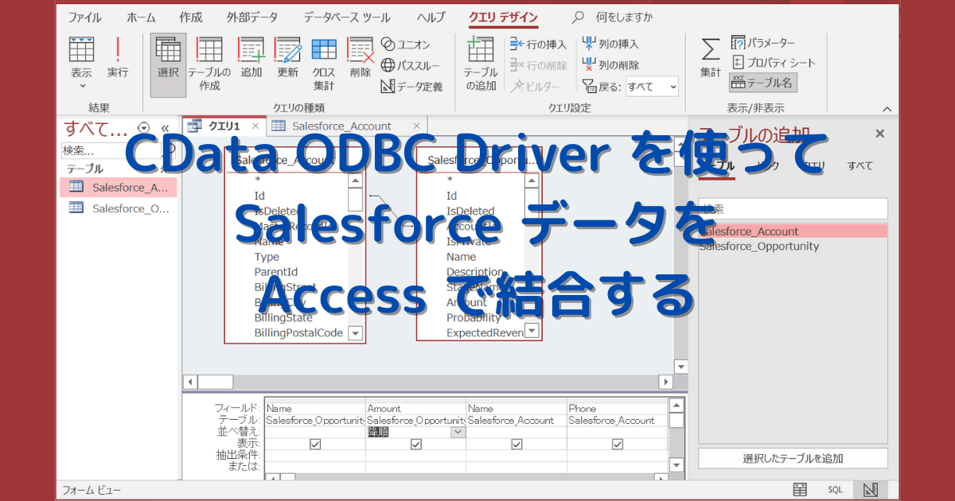Select テーブルの作成 query type
The height and width of the screenshot is (501, 955).
(x=209, y=64)
